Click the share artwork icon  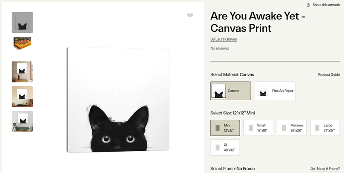pyautogui.click(x=308, y=5)
